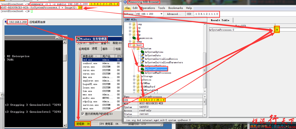Screen dimensions: 296x129
Task: Open the Address dropdown list
Action: 161,14
